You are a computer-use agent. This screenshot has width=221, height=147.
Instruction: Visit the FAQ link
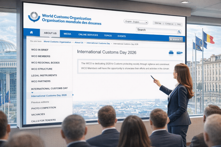tap(179, 24)
